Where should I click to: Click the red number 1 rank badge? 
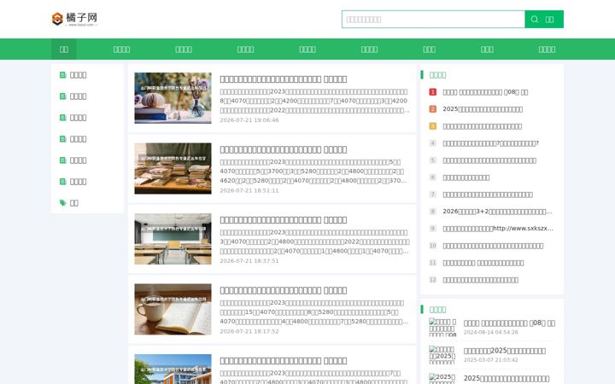point(432,92)
